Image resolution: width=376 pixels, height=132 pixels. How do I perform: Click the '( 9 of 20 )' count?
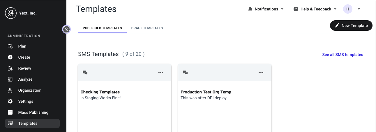(133, 54)
